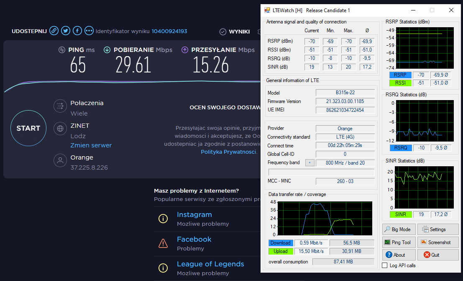Click the green Upload legend label
Viewport: 463px width, 281px height.
click(281, 251)
